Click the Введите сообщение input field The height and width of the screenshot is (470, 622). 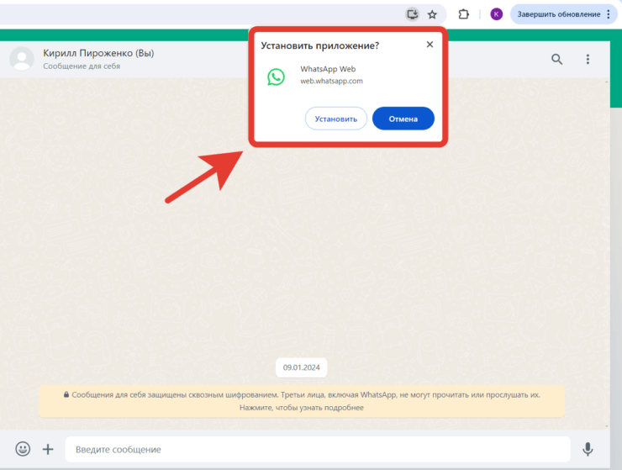click(317, 449)
